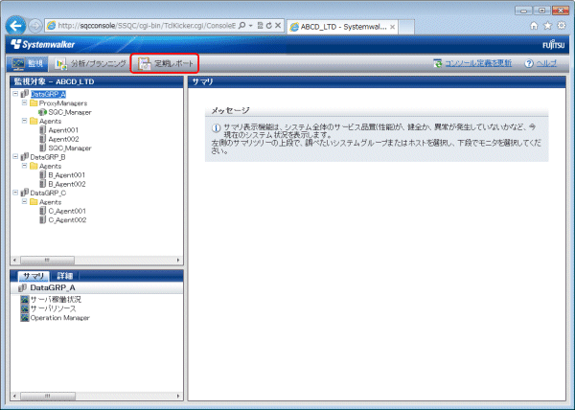Click the server icon beside Agent001
This screenshot has height=410, width=575.
click(x=43, y=129)
